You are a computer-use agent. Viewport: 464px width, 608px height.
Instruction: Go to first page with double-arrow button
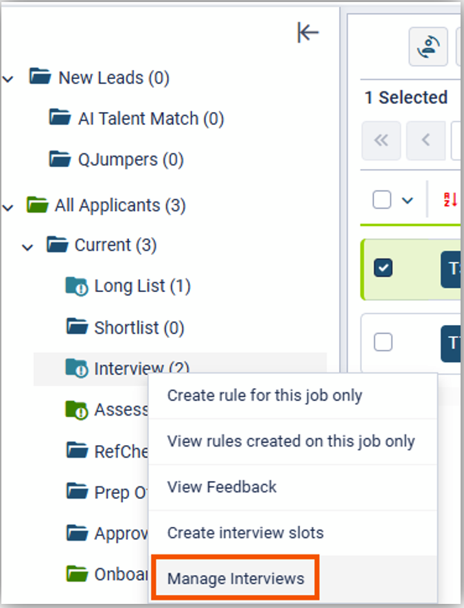382,140
